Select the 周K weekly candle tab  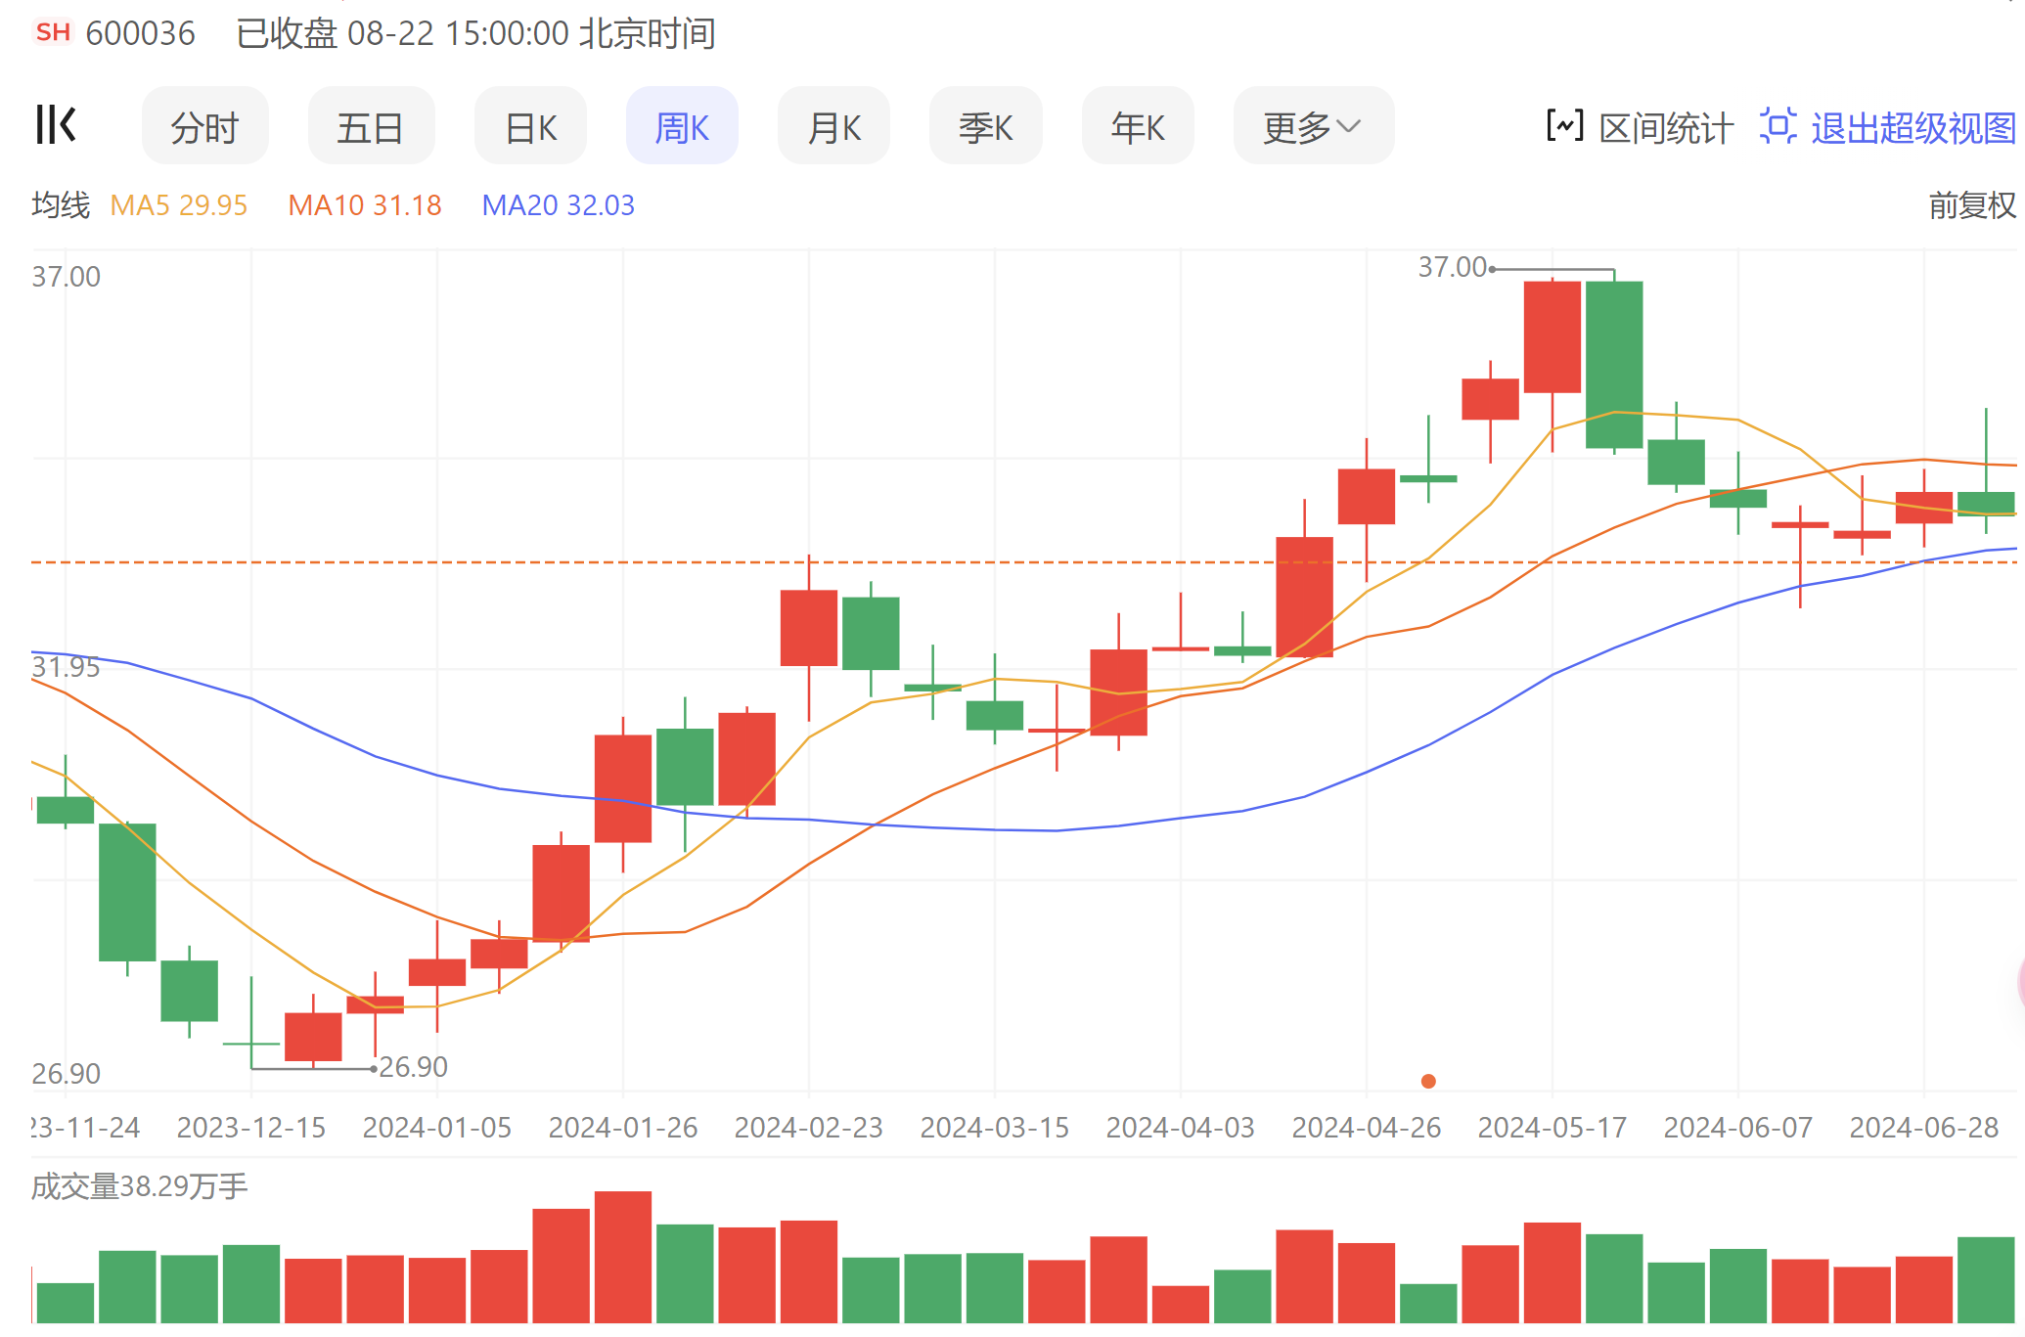point(682,127)
